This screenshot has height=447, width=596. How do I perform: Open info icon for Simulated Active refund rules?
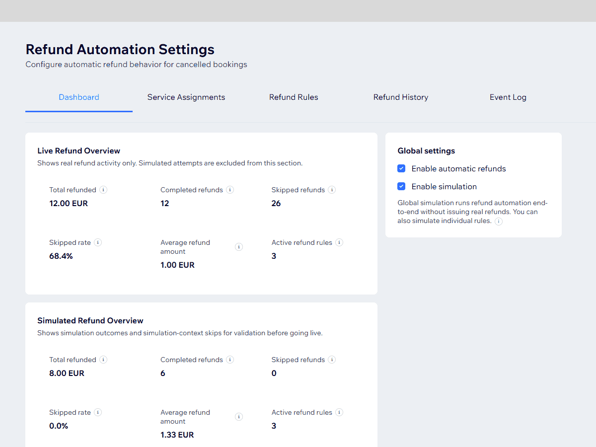[x=339, y=412]
